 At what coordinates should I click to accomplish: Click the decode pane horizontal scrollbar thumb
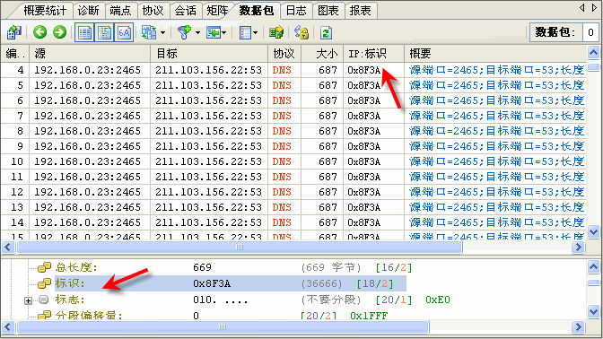click(x=223, y=327)
